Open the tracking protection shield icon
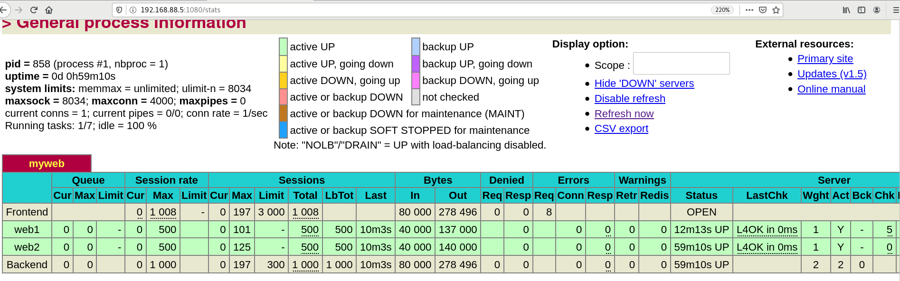This screenshot has width=900, height=281. pyautogui.click(x=119, y=10)
